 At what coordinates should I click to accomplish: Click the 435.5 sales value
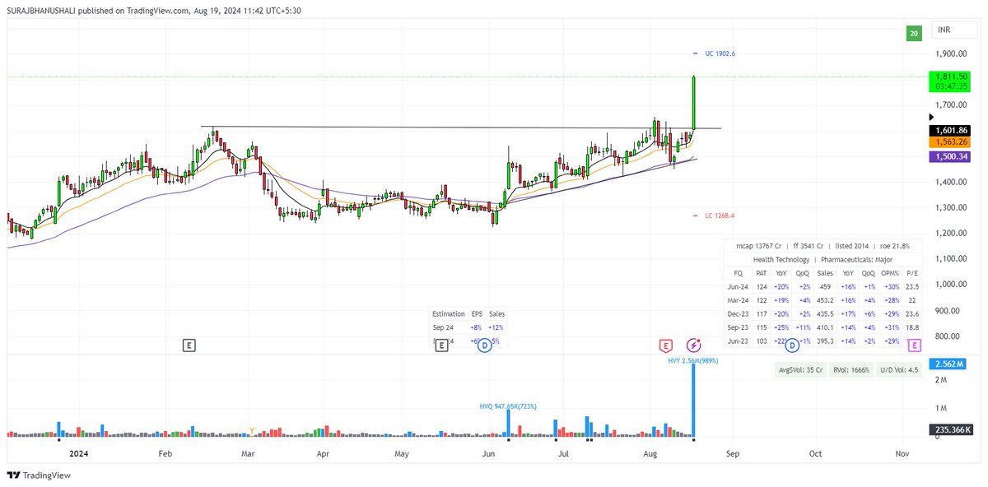[825, 313]
